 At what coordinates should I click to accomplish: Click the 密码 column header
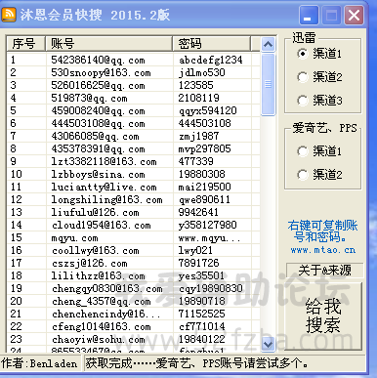(x=212, y=44)
